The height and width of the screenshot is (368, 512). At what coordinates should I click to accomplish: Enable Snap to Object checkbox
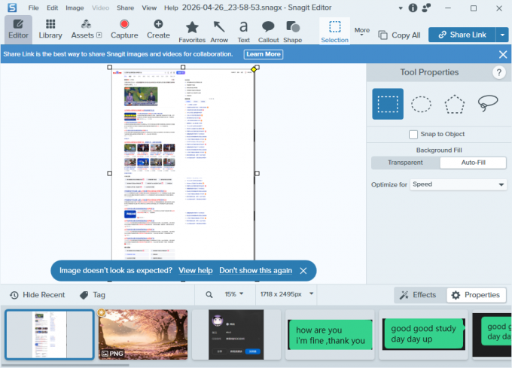click(x=413, y=135)
